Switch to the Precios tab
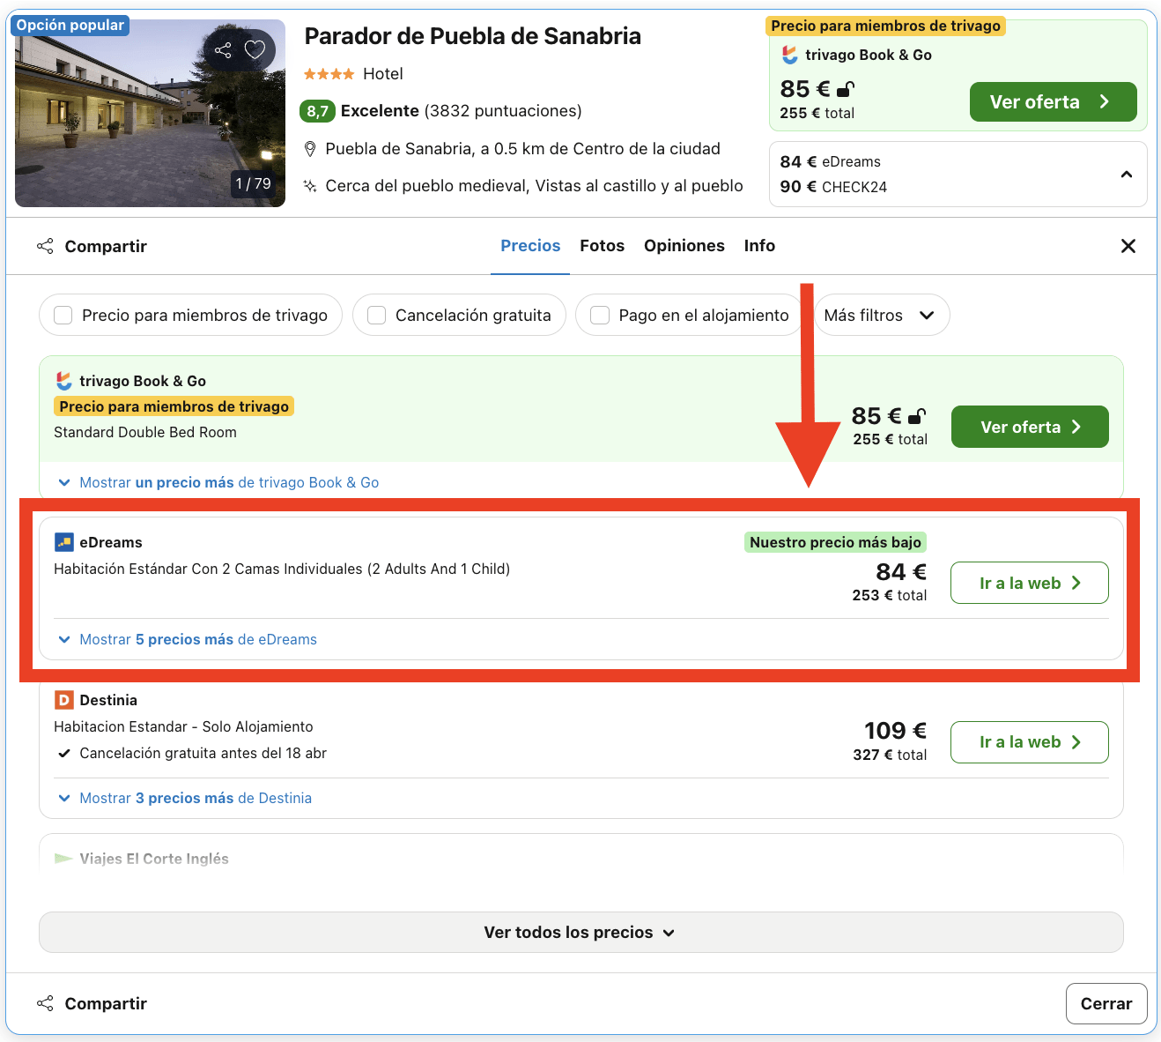Viewport: 1161px width, 1042px height. pyautogui.click(x=530, y=246)
